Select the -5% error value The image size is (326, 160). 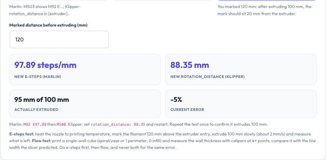pyautogui.click(x=176, y=99)
